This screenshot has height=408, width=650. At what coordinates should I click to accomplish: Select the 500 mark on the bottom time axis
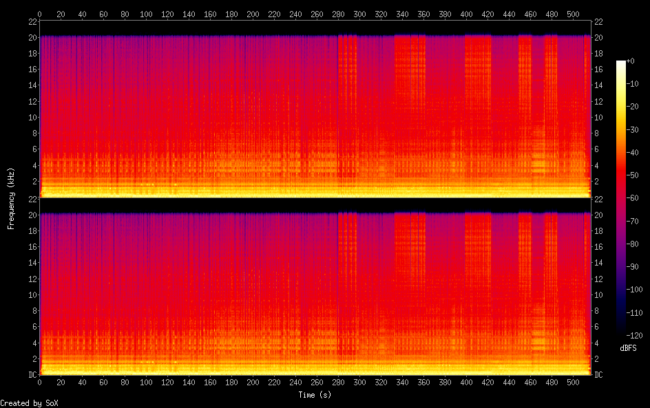point(573,383)
